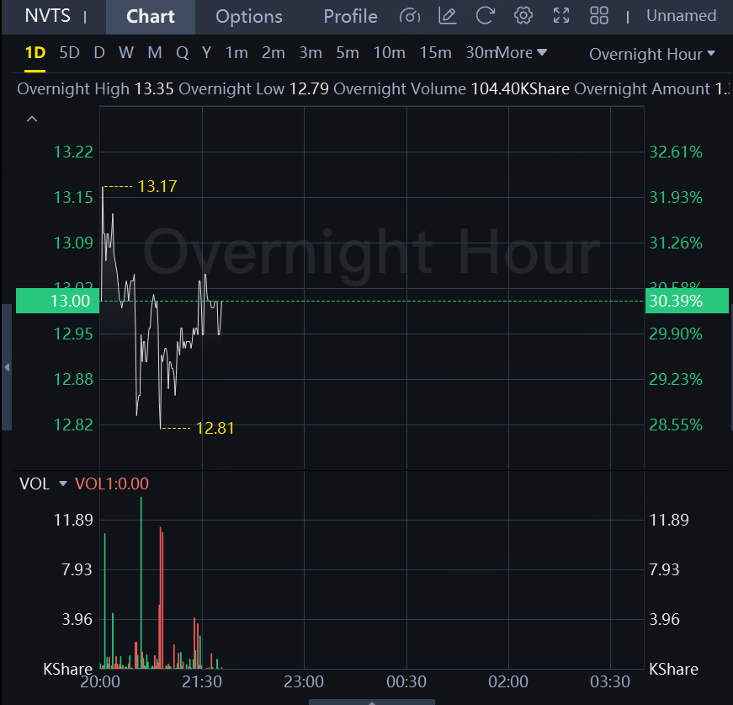Click the bottom horizontal scrollbar handle

coord(372,701)
